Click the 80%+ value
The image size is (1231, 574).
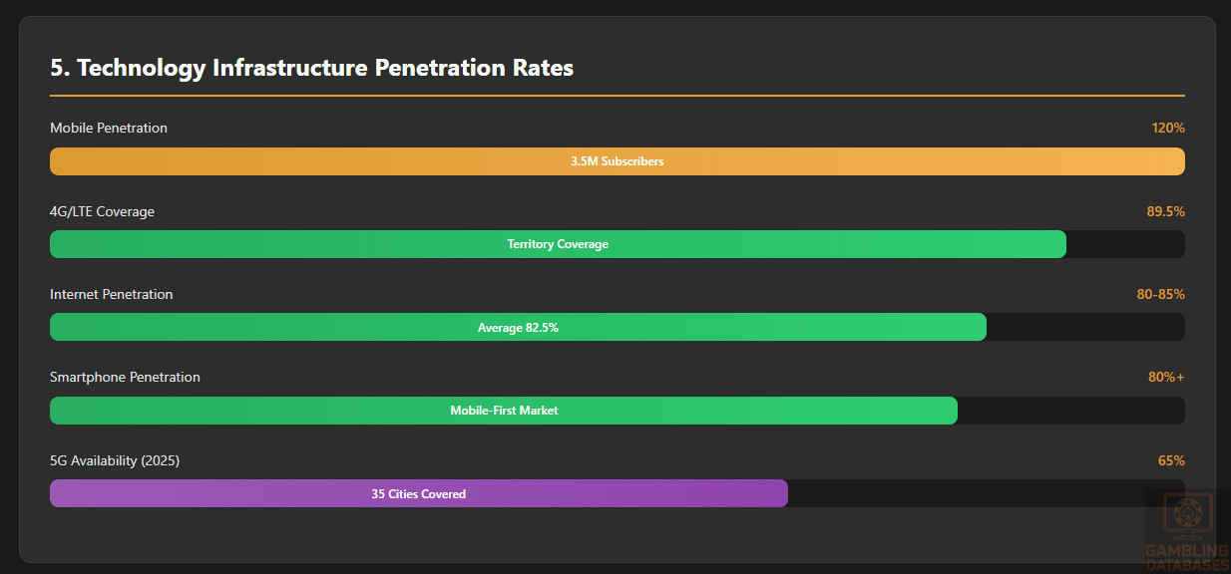1166,377
